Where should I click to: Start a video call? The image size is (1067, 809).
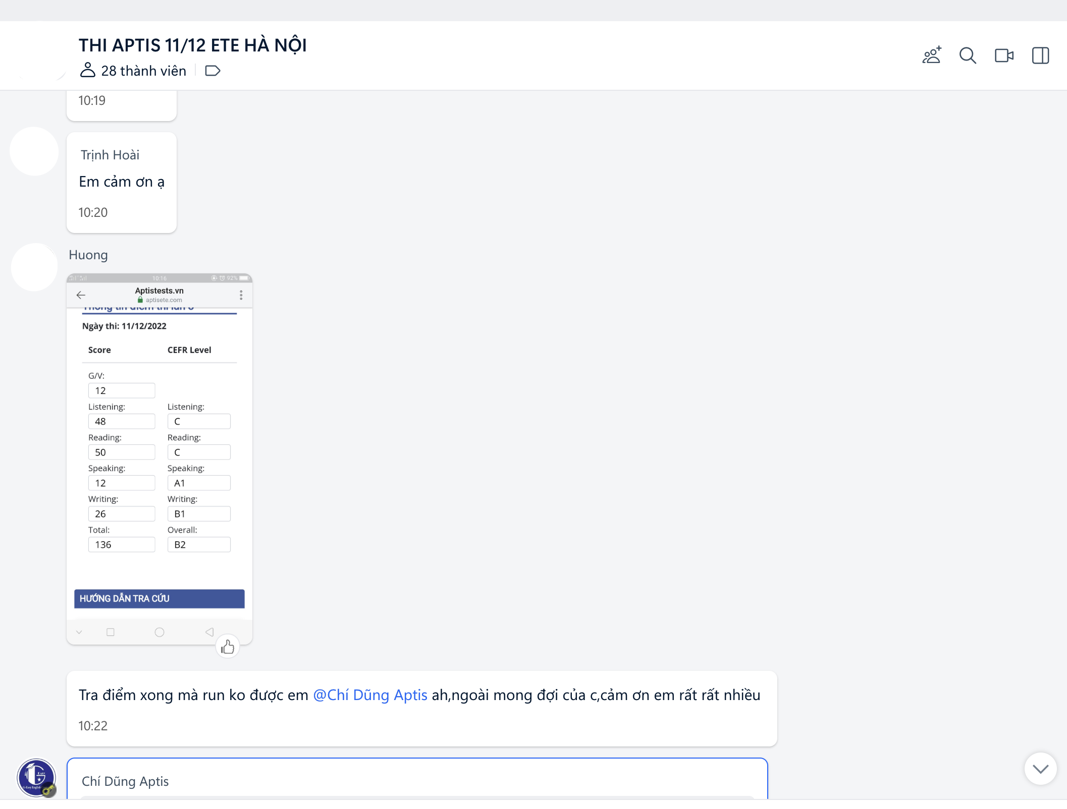1003,55
